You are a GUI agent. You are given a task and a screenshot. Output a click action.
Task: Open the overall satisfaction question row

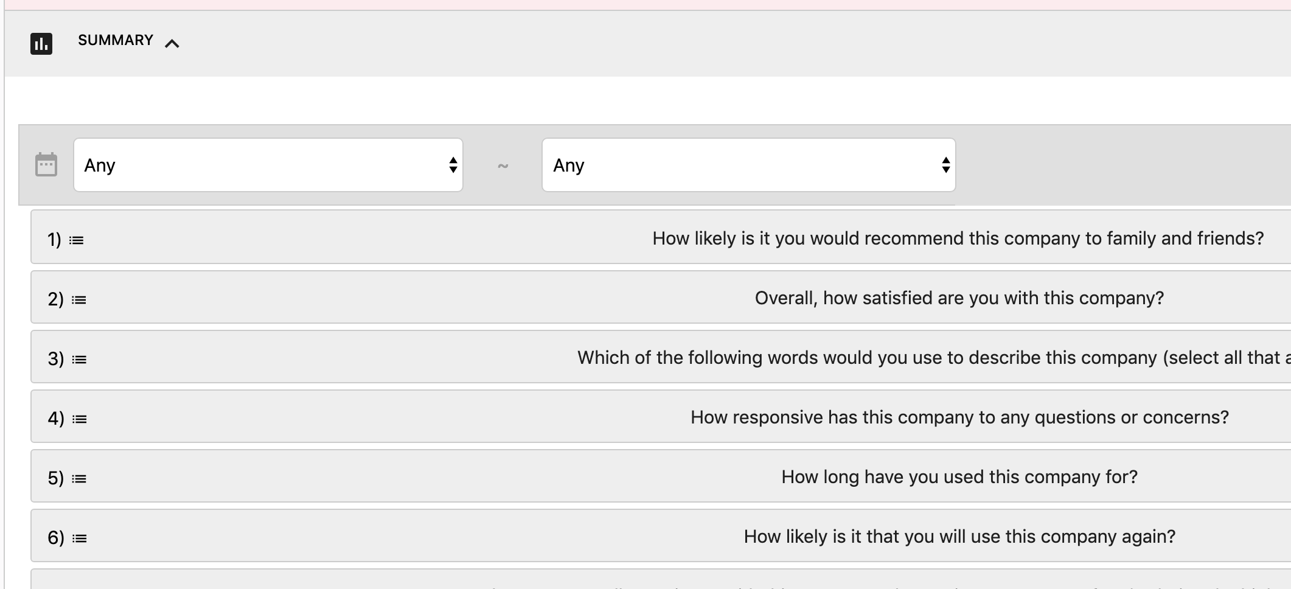tap(959, 298)
